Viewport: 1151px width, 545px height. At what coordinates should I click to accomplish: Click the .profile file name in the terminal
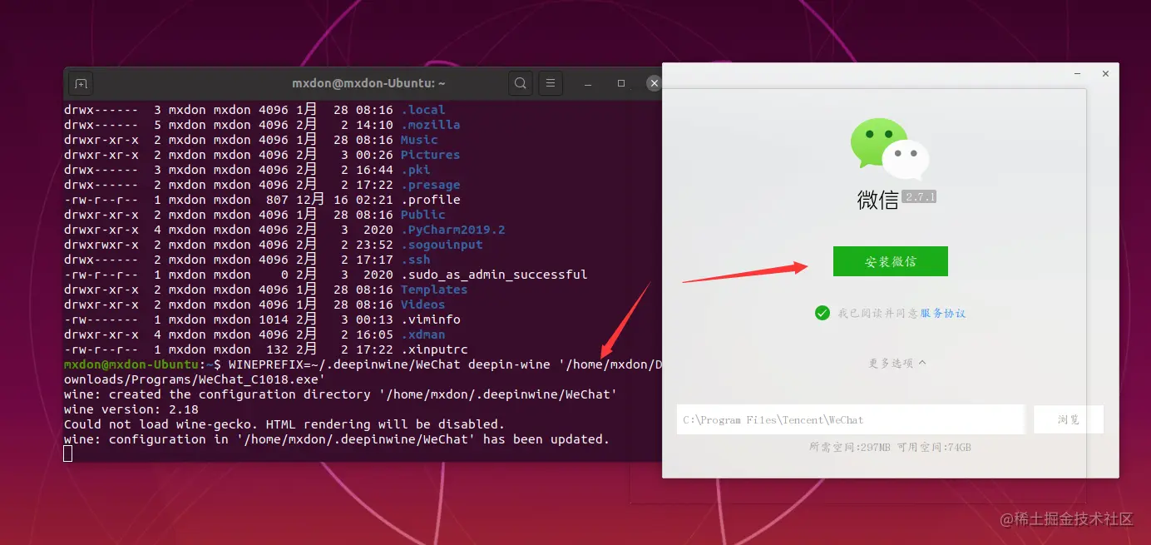431,200
